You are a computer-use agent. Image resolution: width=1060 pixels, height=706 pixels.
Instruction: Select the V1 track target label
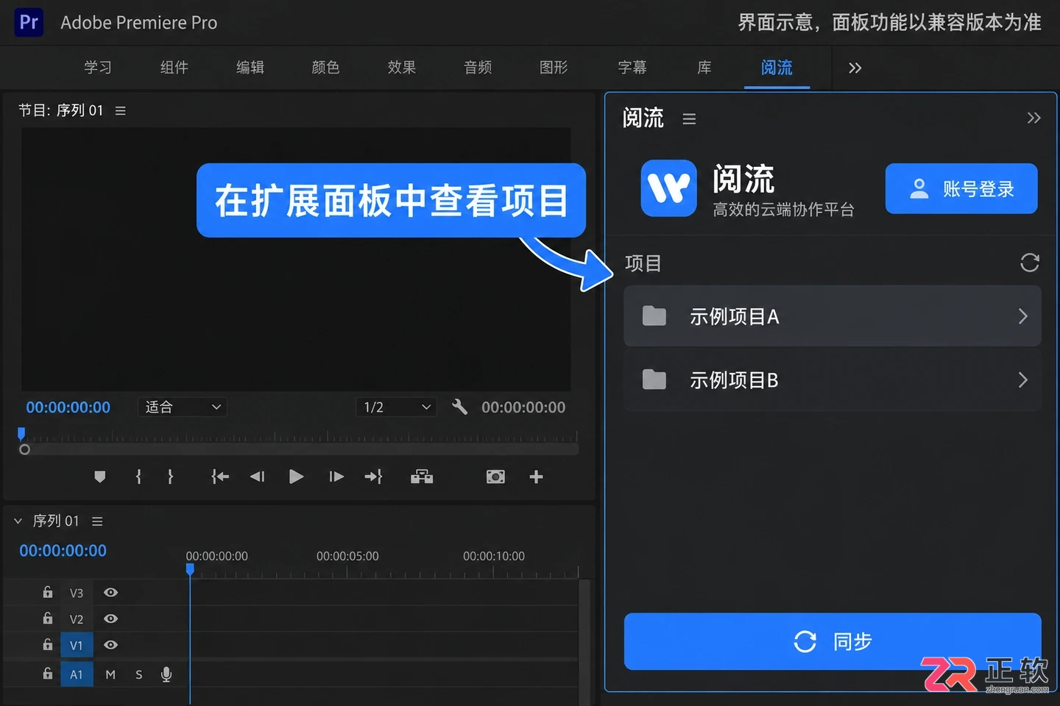point(77,645)
